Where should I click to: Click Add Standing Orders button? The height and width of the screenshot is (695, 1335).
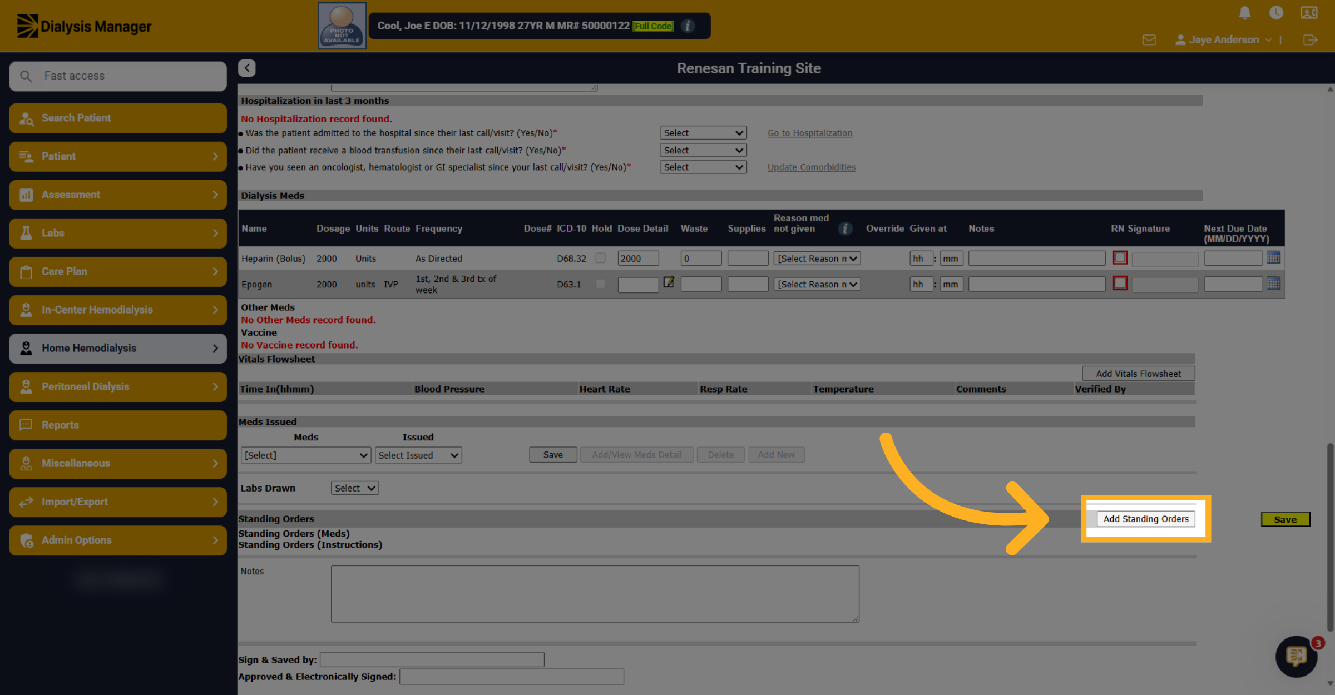tap(1146, 519)
